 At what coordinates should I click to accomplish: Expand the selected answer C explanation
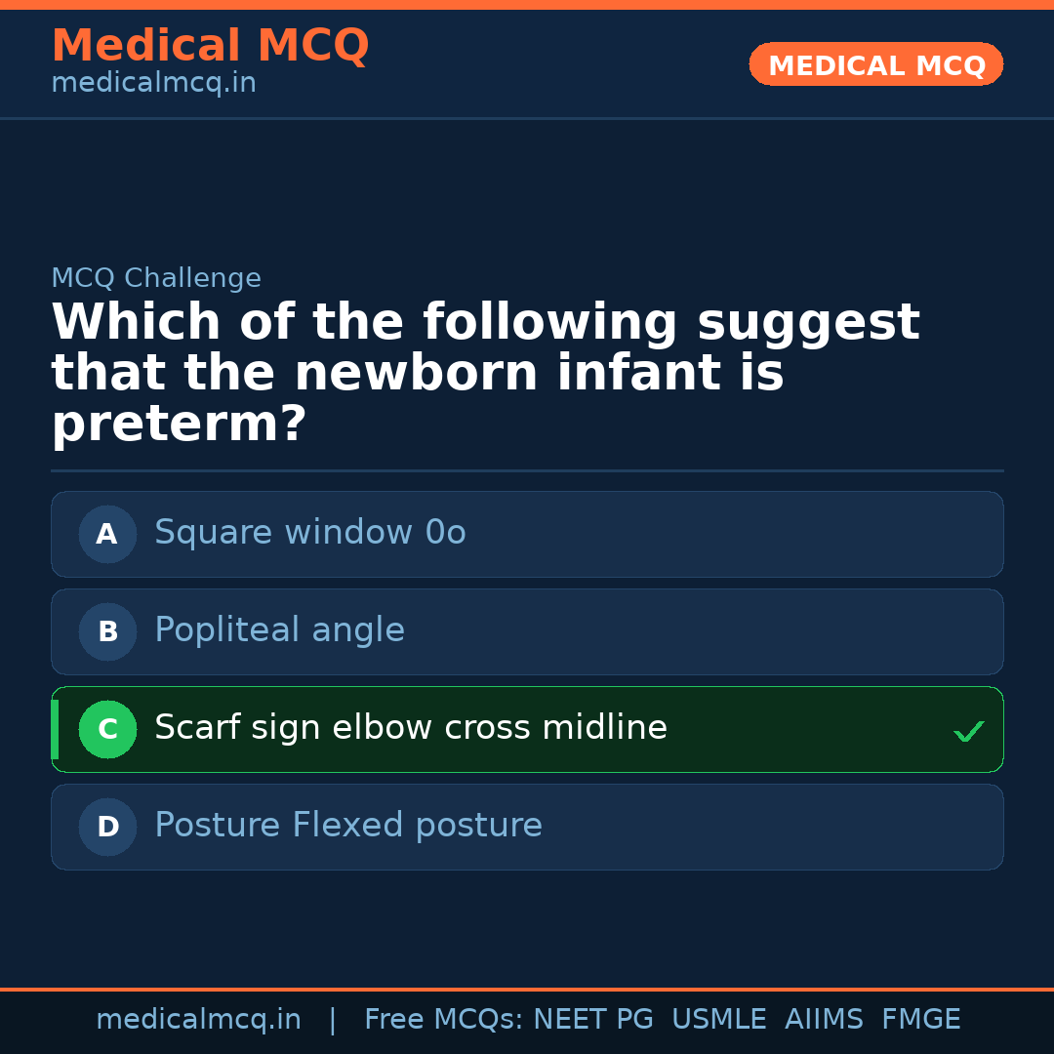point(527,729)
